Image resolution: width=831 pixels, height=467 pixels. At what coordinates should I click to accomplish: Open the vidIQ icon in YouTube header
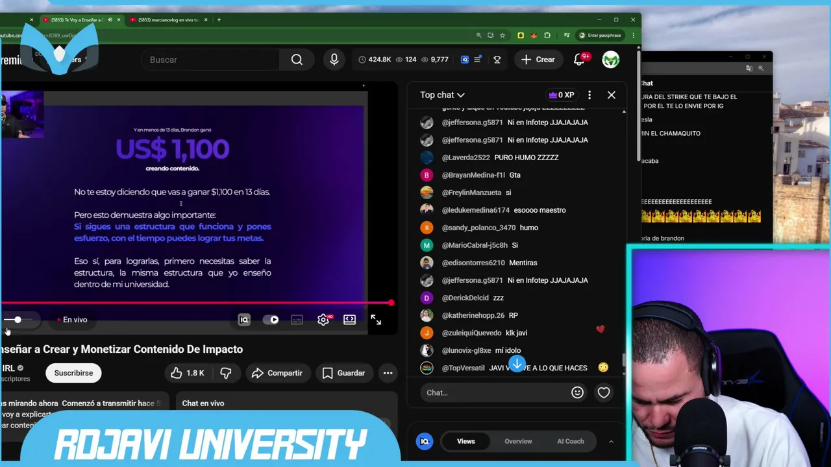tap(465, 60)
